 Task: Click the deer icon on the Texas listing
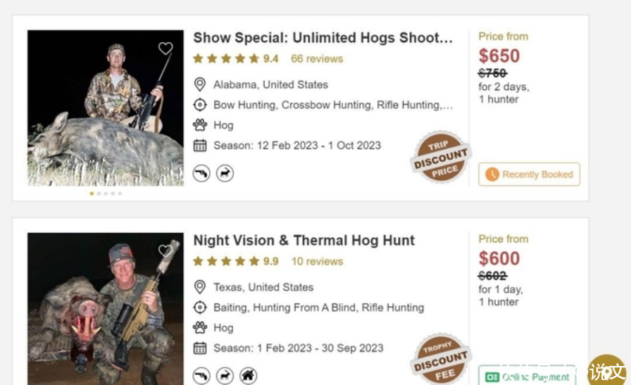pos(225,376)
